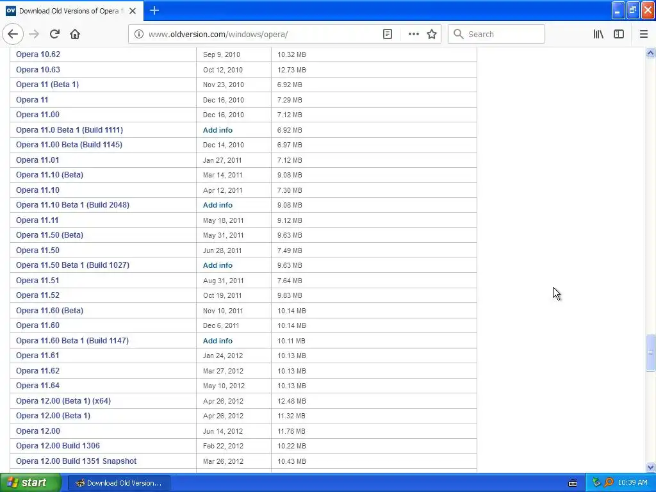Bookmark this page with star icon
656x492 pixels.
(x=432, y=35)
